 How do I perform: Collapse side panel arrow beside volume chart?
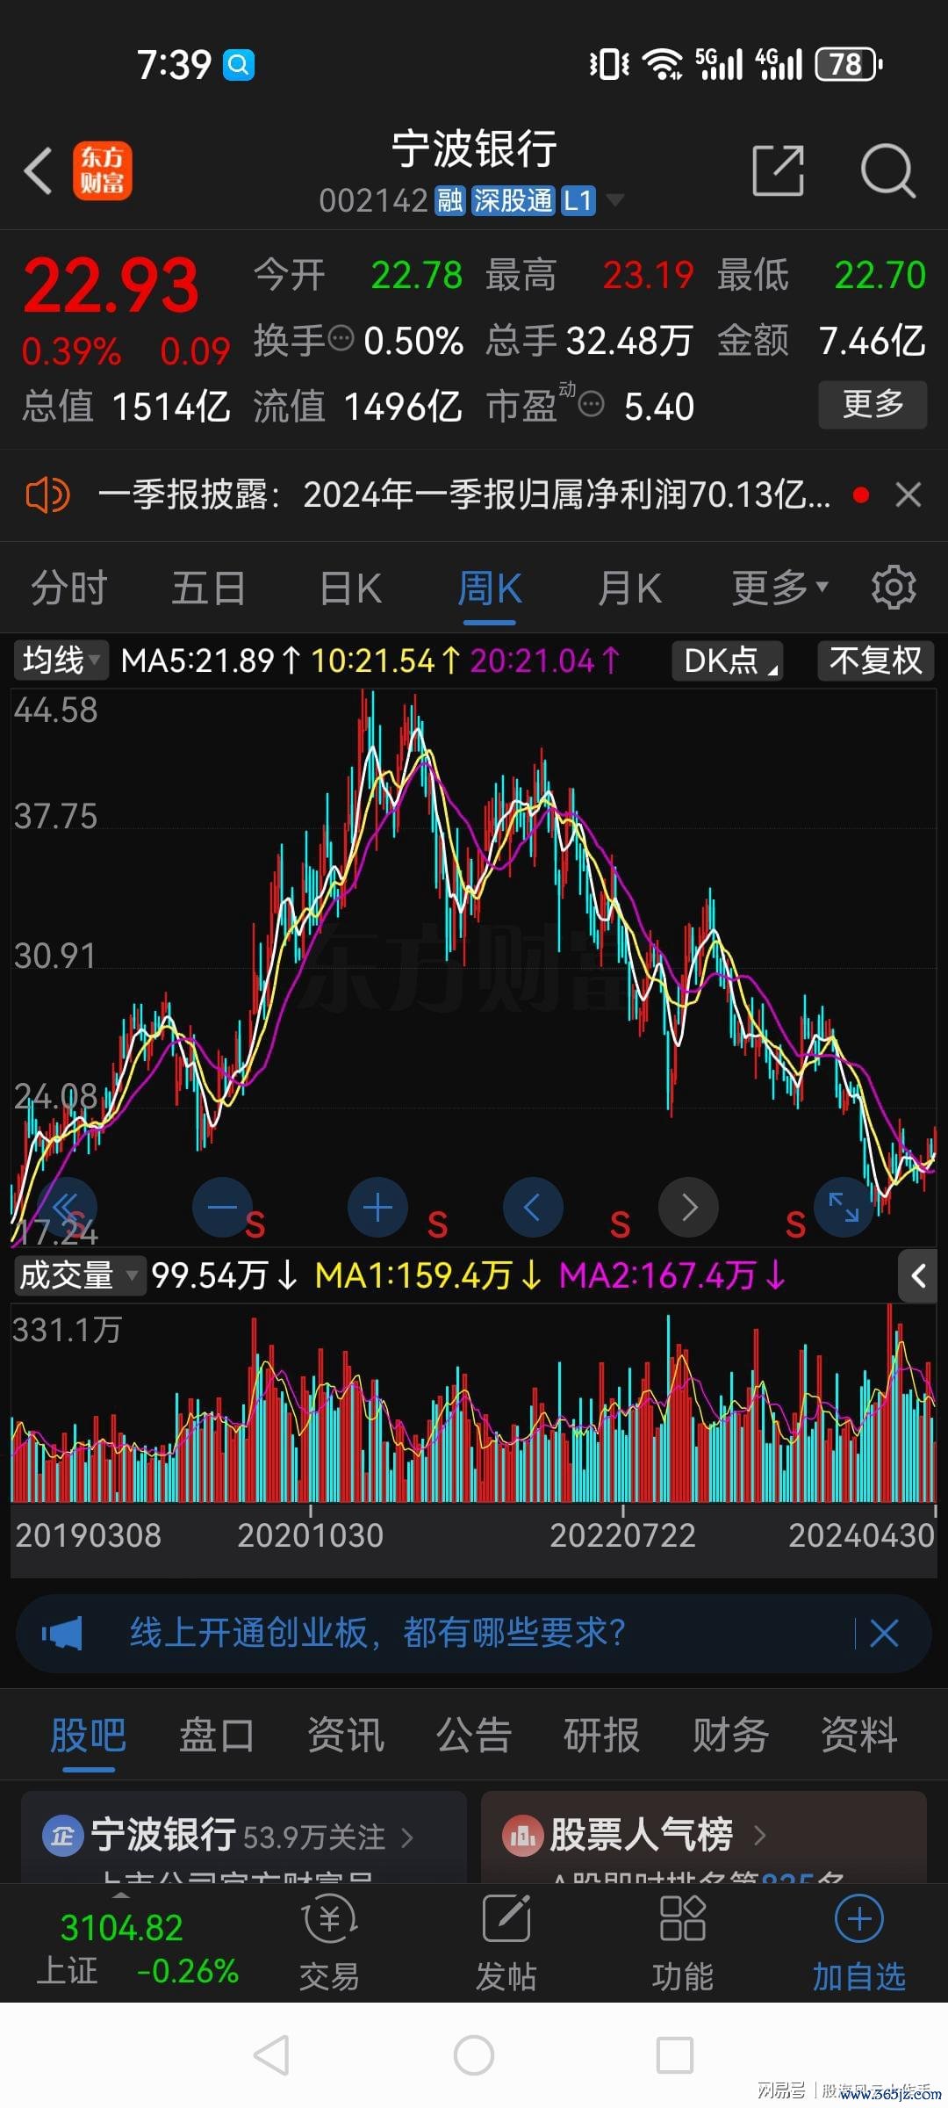(918, 1275)
